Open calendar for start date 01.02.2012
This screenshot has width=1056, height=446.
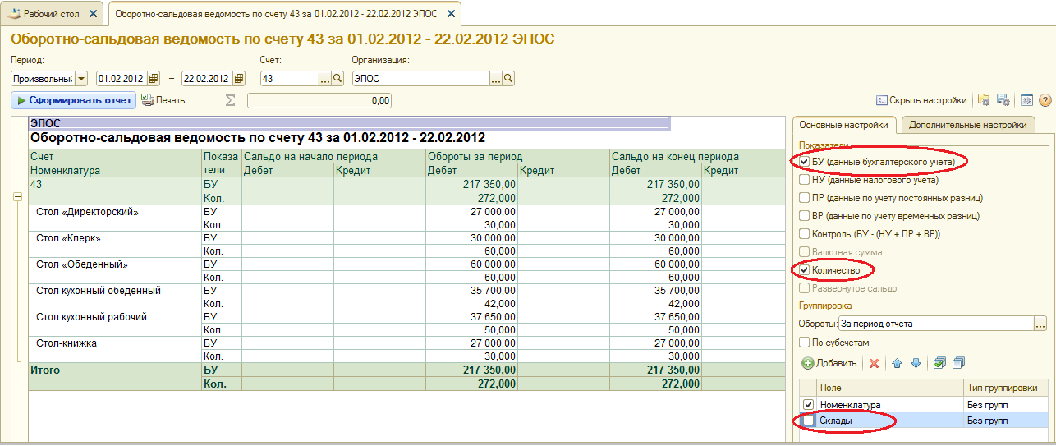154,79
